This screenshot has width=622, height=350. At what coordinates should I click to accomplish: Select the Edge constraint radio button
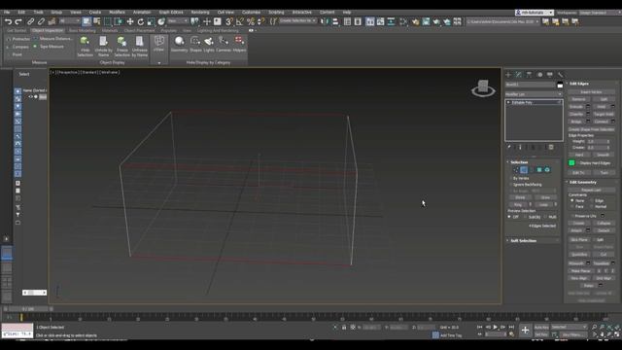click(592, 201)
